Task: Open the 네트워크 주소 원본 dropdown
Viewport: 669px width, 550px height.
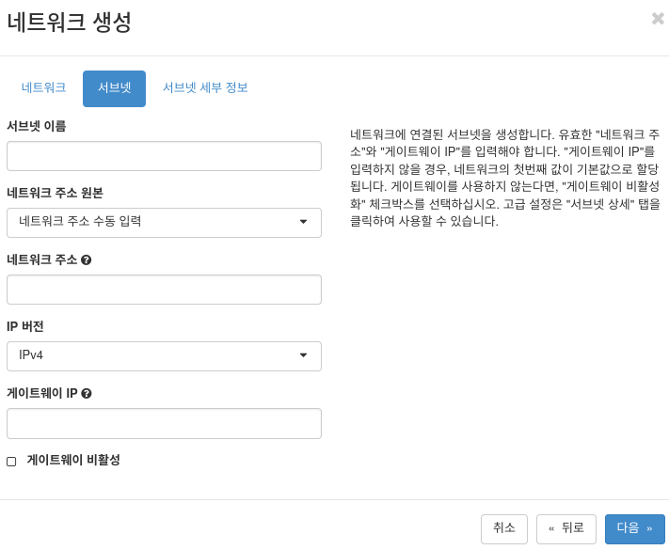Action: point(164,223)
